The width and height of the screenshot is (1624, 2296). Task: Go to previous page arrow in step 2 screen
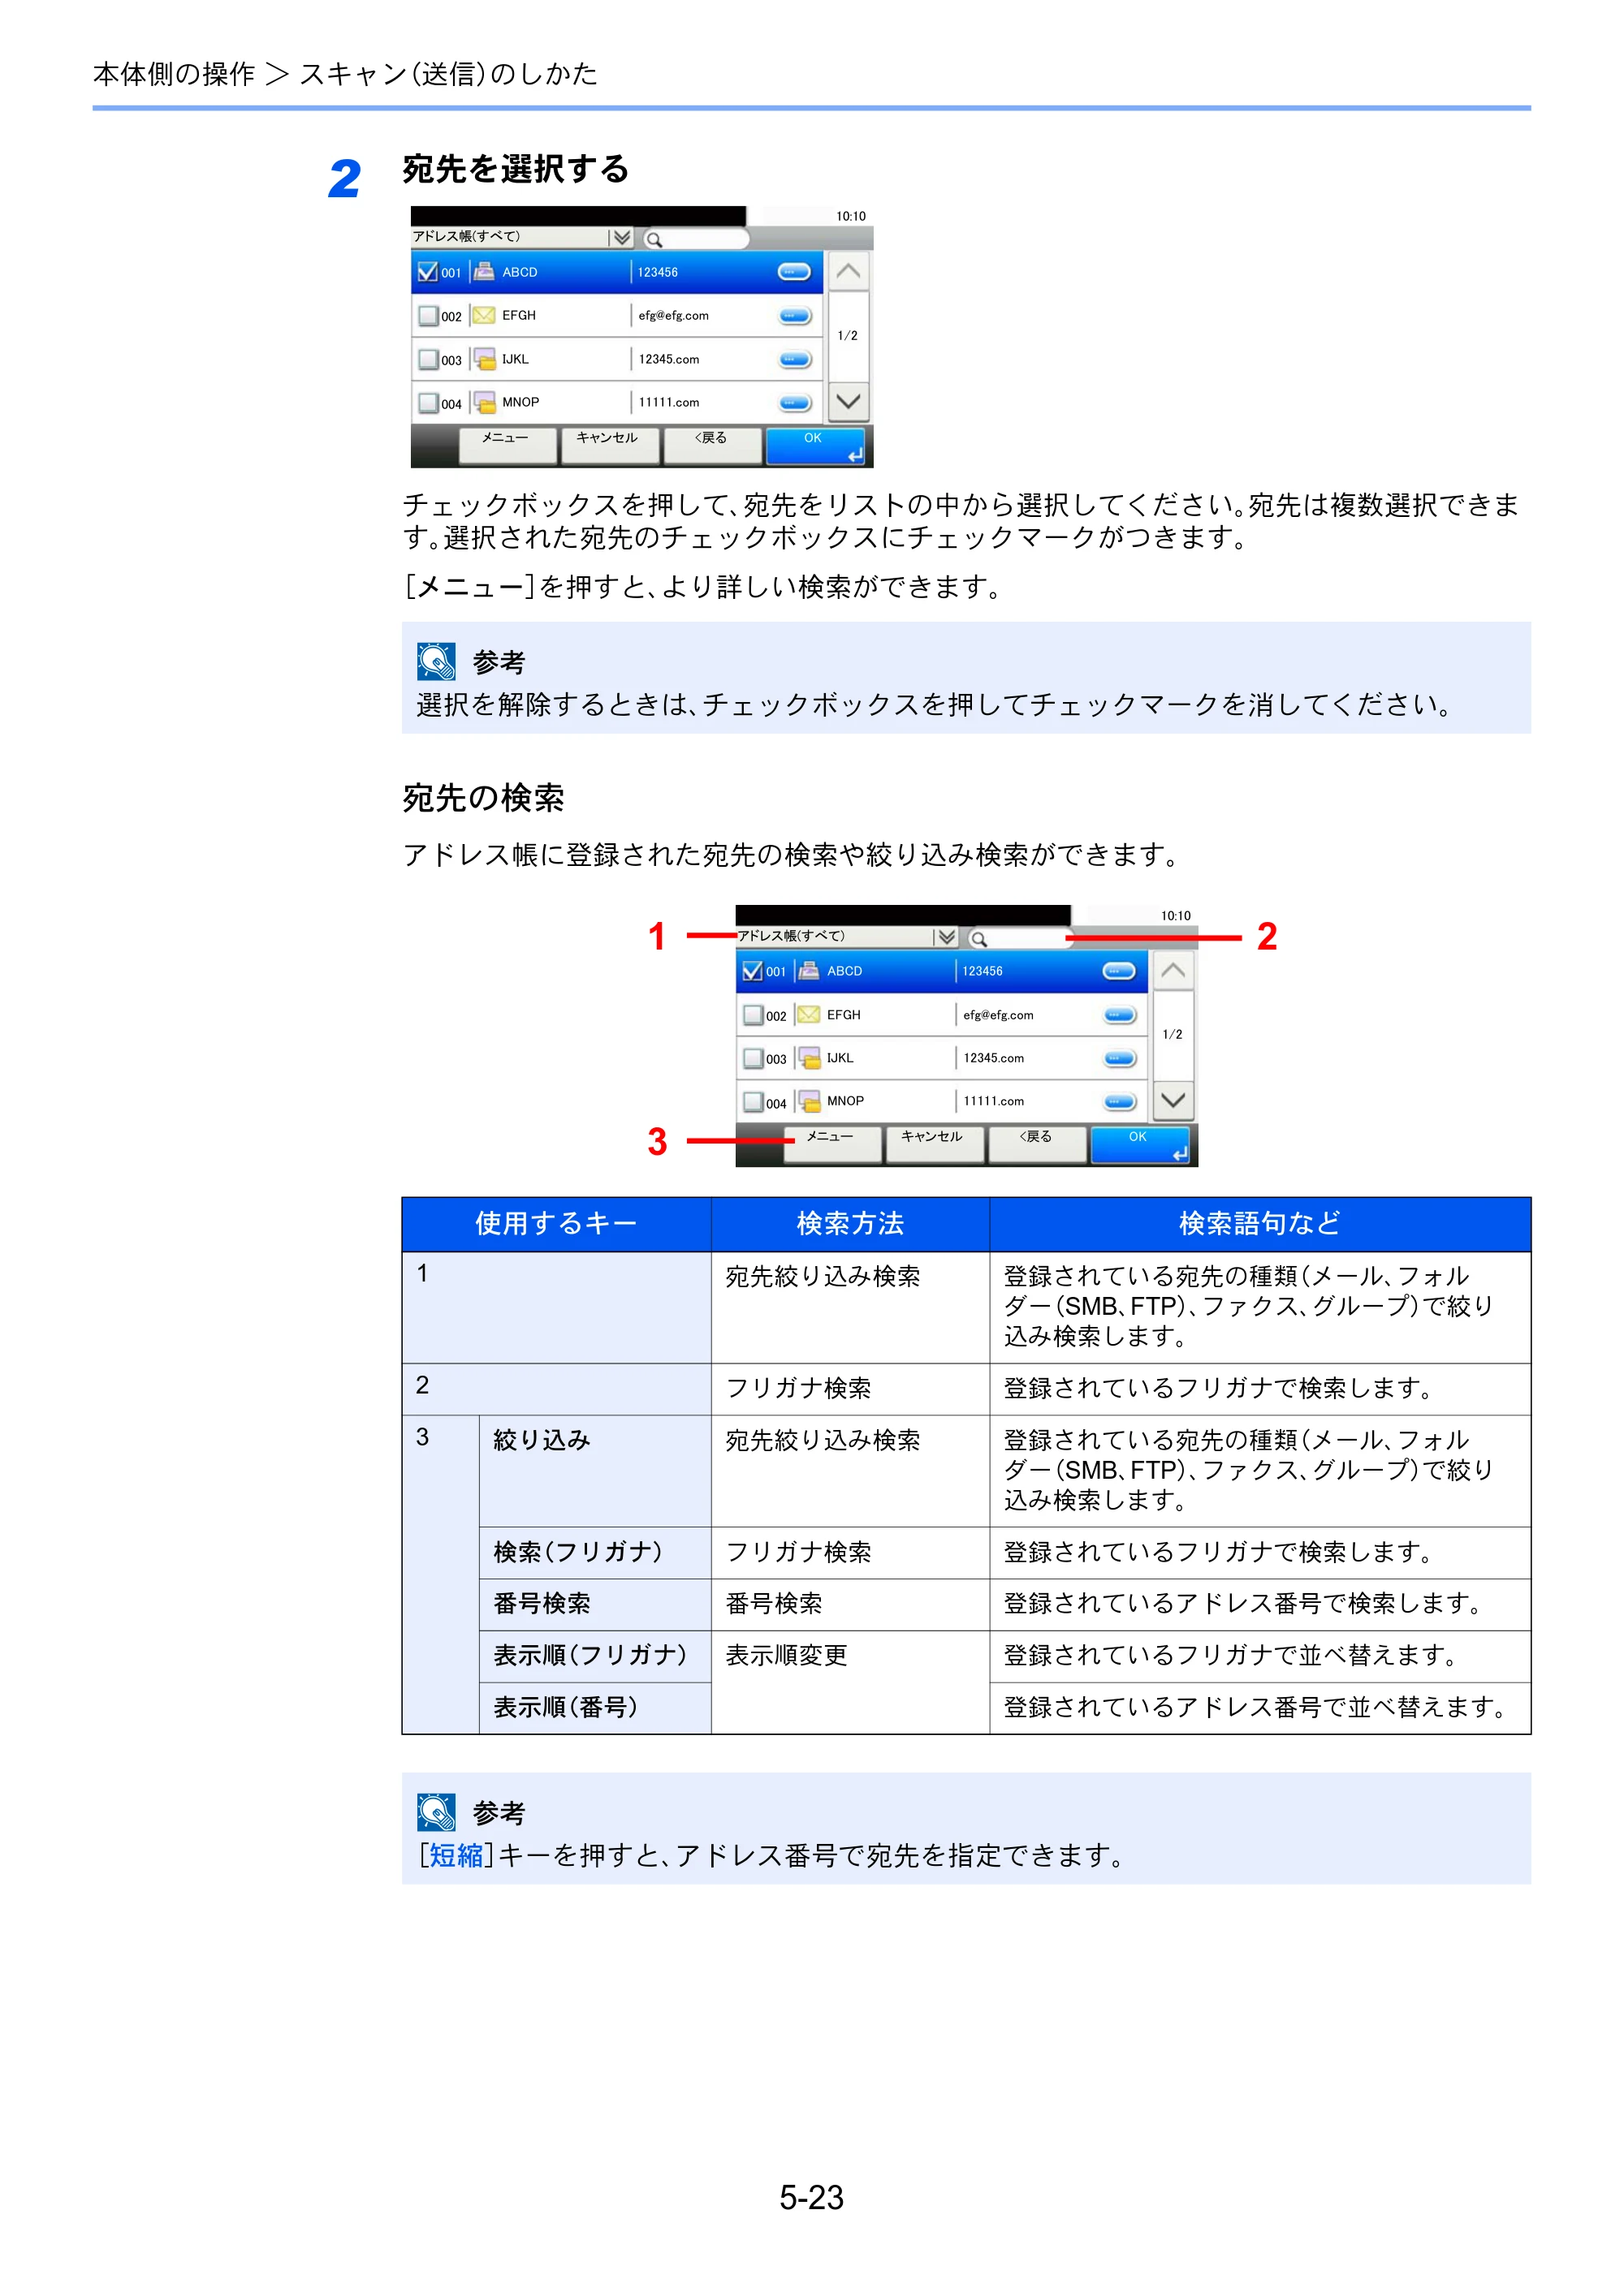(849, 272)
